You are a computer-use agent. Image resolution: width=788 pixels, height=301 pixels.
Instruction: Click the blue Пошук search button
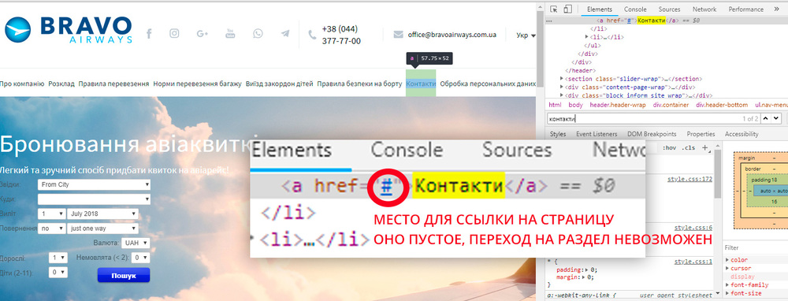pos(124,276)
